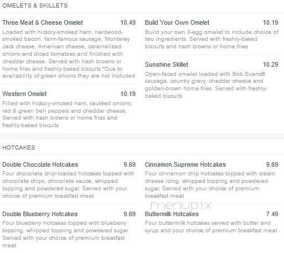284x253 pixels.
Task: Select Three Meat & Cheese Omelet title
Action: tap(43, 22)
